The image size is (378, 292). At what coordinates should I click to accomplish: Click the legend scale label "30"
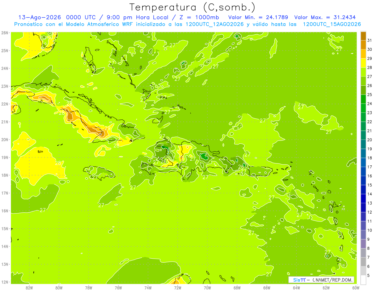click(369, 49)
